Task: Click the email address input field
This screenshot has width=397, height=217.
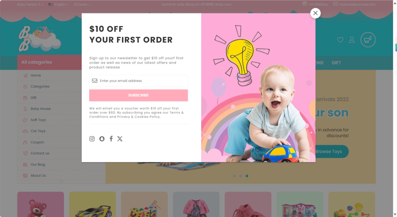Action: pos(138,81)
